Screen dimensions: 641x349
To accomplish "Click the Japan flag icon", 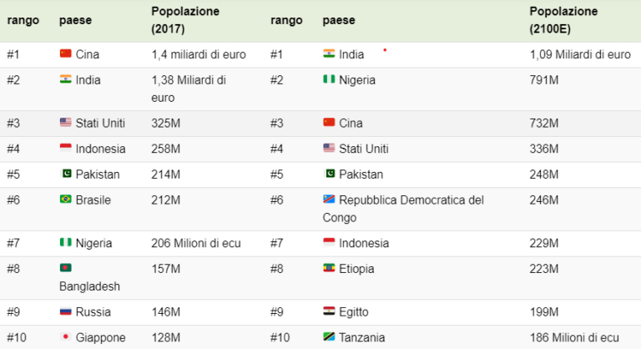I will (x=65, y=336).
